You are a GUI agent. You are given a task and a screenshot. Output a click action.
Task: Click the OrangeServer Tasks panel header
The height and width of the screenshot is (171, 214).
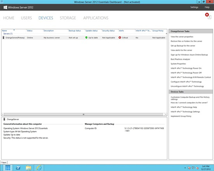point(191,31)
